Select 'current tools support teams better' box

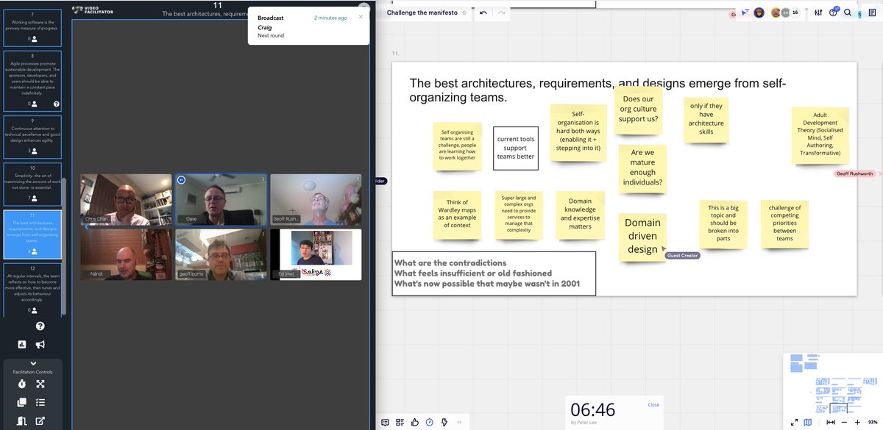[x=515, y=148]
